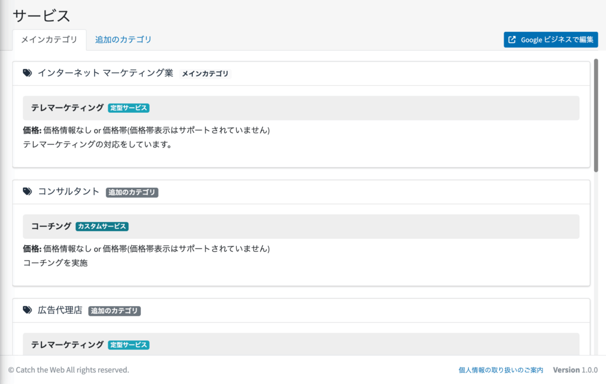The height and width of the screenshot is (384, 606).
Task: Click the インターネット マーケティング業 category heading
Action: click(x=105, y=73)
